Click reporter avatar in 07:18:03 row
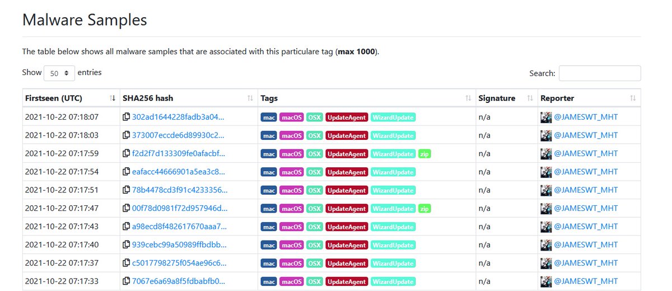The width and height of the screenshot is (672, 291). 546,135
